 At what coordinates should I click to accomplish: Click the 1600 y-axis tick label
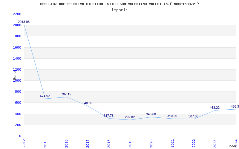(x=17, y=47)
